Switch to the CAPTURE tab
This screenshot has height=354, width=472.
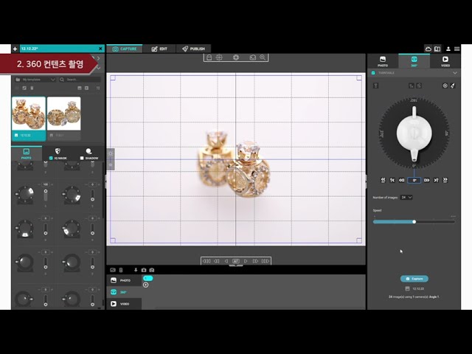click(125, 49)
